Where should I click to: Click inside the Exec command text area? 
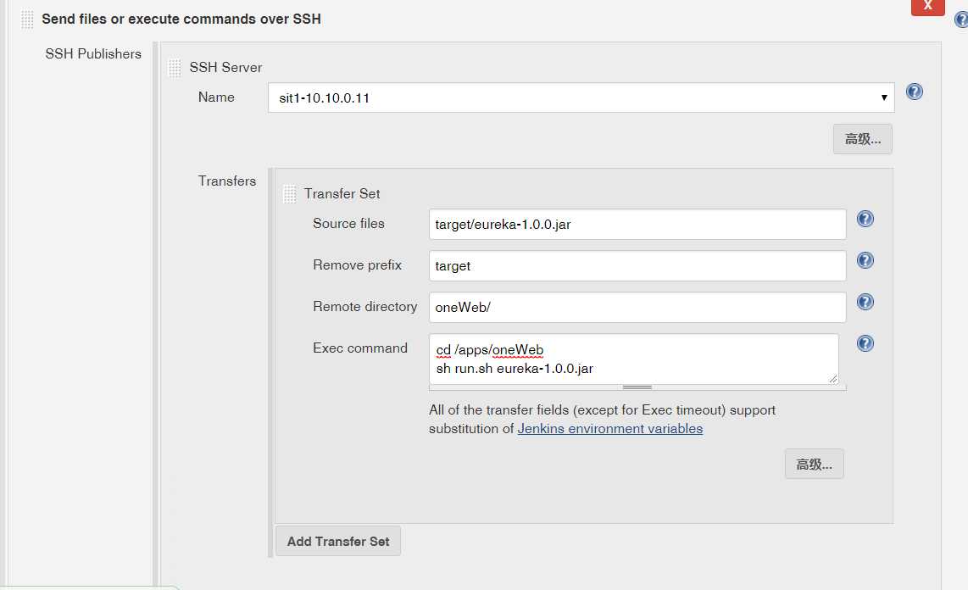(633, 359)
